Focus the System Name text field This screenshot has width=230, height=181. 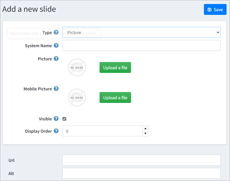[141, 45]
